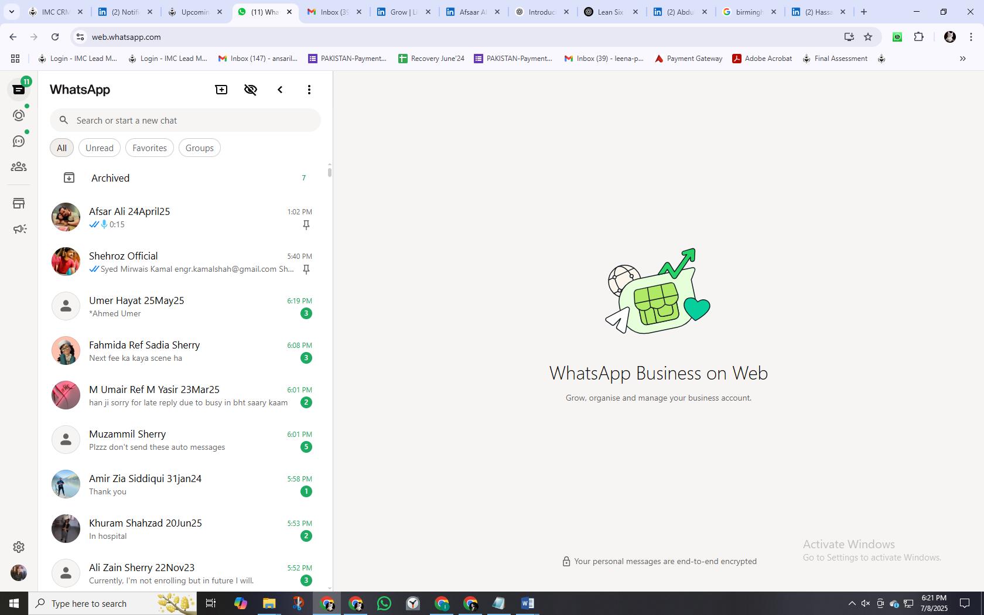This screenshot has height=615, width=984.
Task: Show hidden system tray icons
Action: pyautogui.click(x=852, y=603)
